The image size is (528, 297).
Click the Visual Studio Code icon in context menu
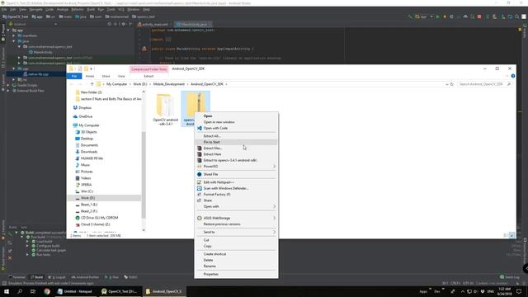point(200,128)
